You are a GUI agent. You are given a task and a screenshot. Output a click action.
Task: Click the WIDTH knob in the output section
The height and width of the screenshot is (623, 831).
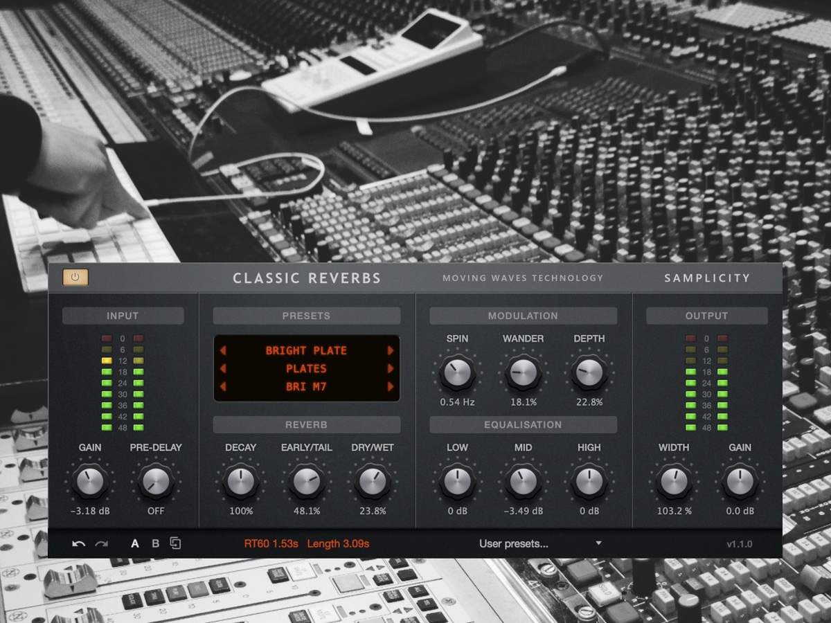pos(673,483)
